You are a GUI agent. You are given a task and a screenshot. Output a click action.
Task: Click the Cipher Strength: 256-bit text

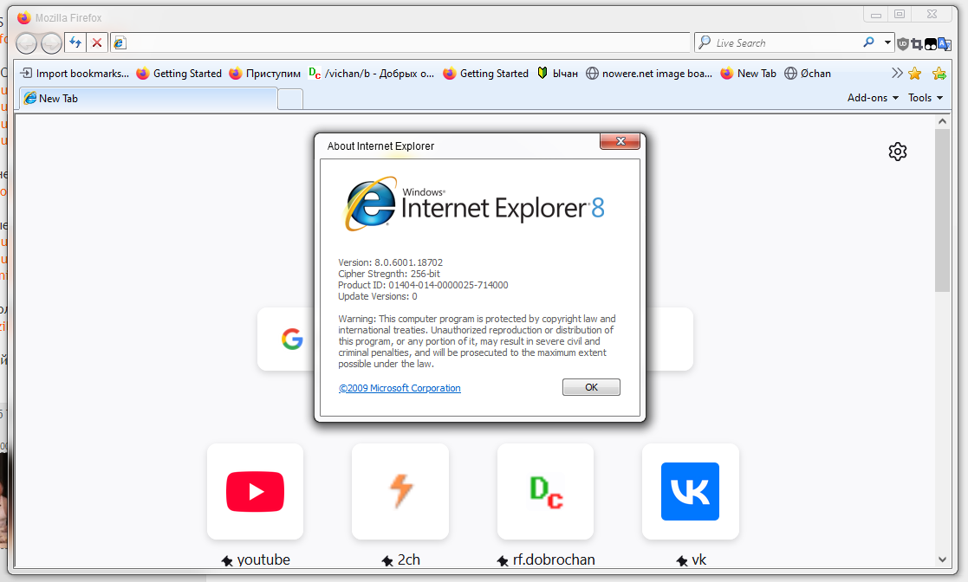389,274
